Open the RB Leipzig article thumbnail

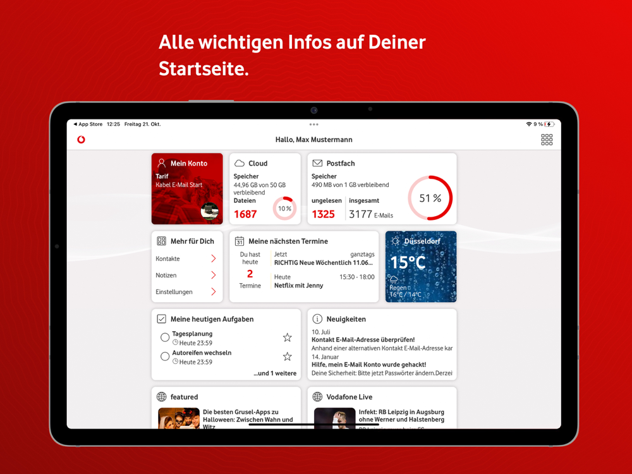click(334, 418)
